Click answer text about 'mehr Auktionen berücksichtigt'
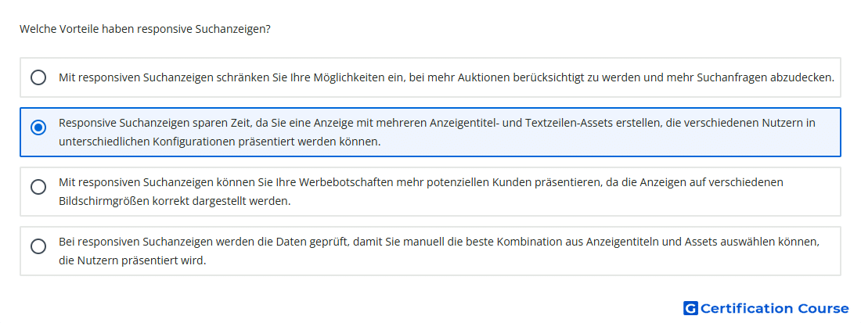 pyautogui.click(x=446, y=77)
